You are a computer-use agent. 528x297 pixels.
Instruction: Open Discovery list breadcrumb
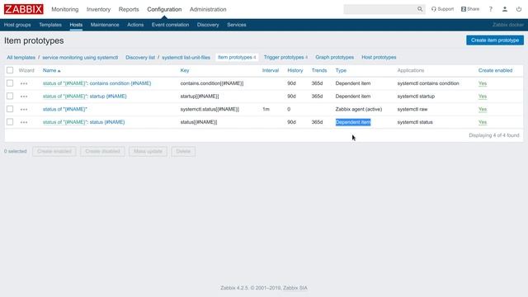point(140,58)
